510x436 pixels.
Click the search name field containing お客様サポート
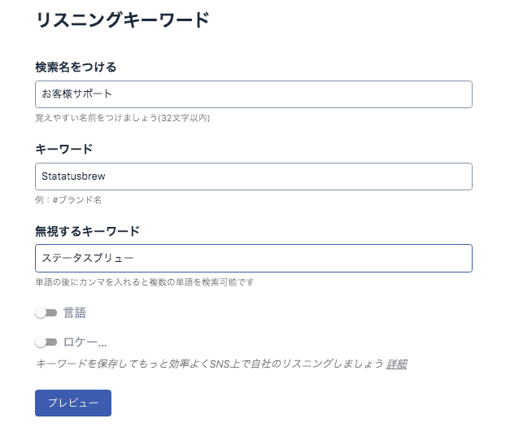(253, 94)
